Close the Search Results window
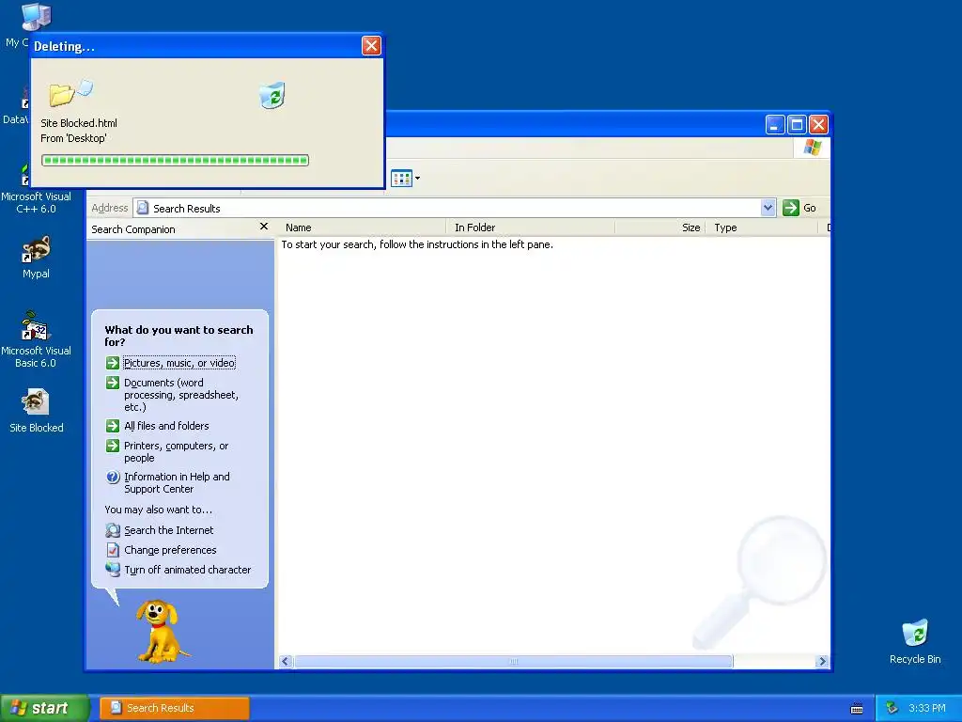The width and height of the screenshot is (962, 722). [818, 125]
